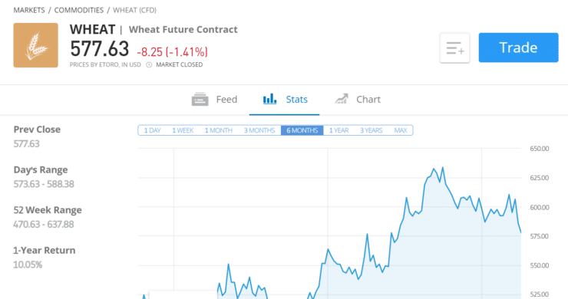Viewport: 568px width, 299px height.
Task: Click the market closed clock icon
Action: (149, 65)
